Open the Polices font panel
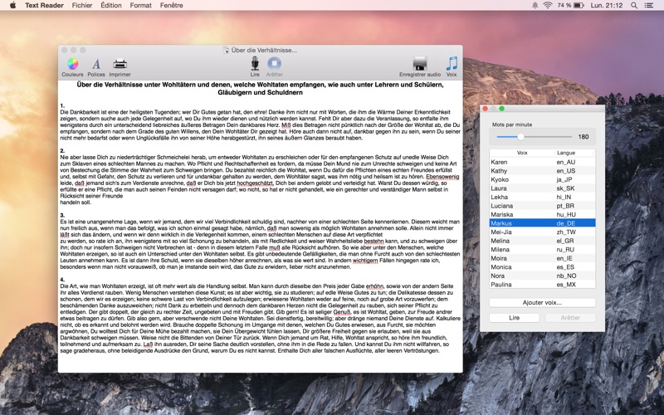664x415 pixels. point(96,64)
